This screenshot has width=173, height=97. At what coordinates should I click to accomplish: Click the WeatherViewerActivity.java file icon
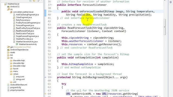(14, 41)
